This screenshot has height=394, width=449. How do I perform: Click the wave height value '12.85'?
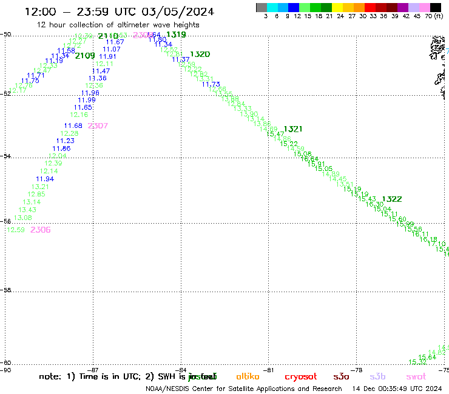pos(36,195)
